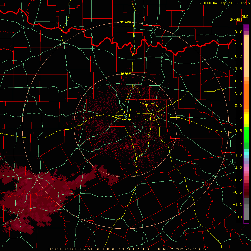Click the [PHAS] units label
Viewport: 251px width, 251px height.
tap(236, 20)
